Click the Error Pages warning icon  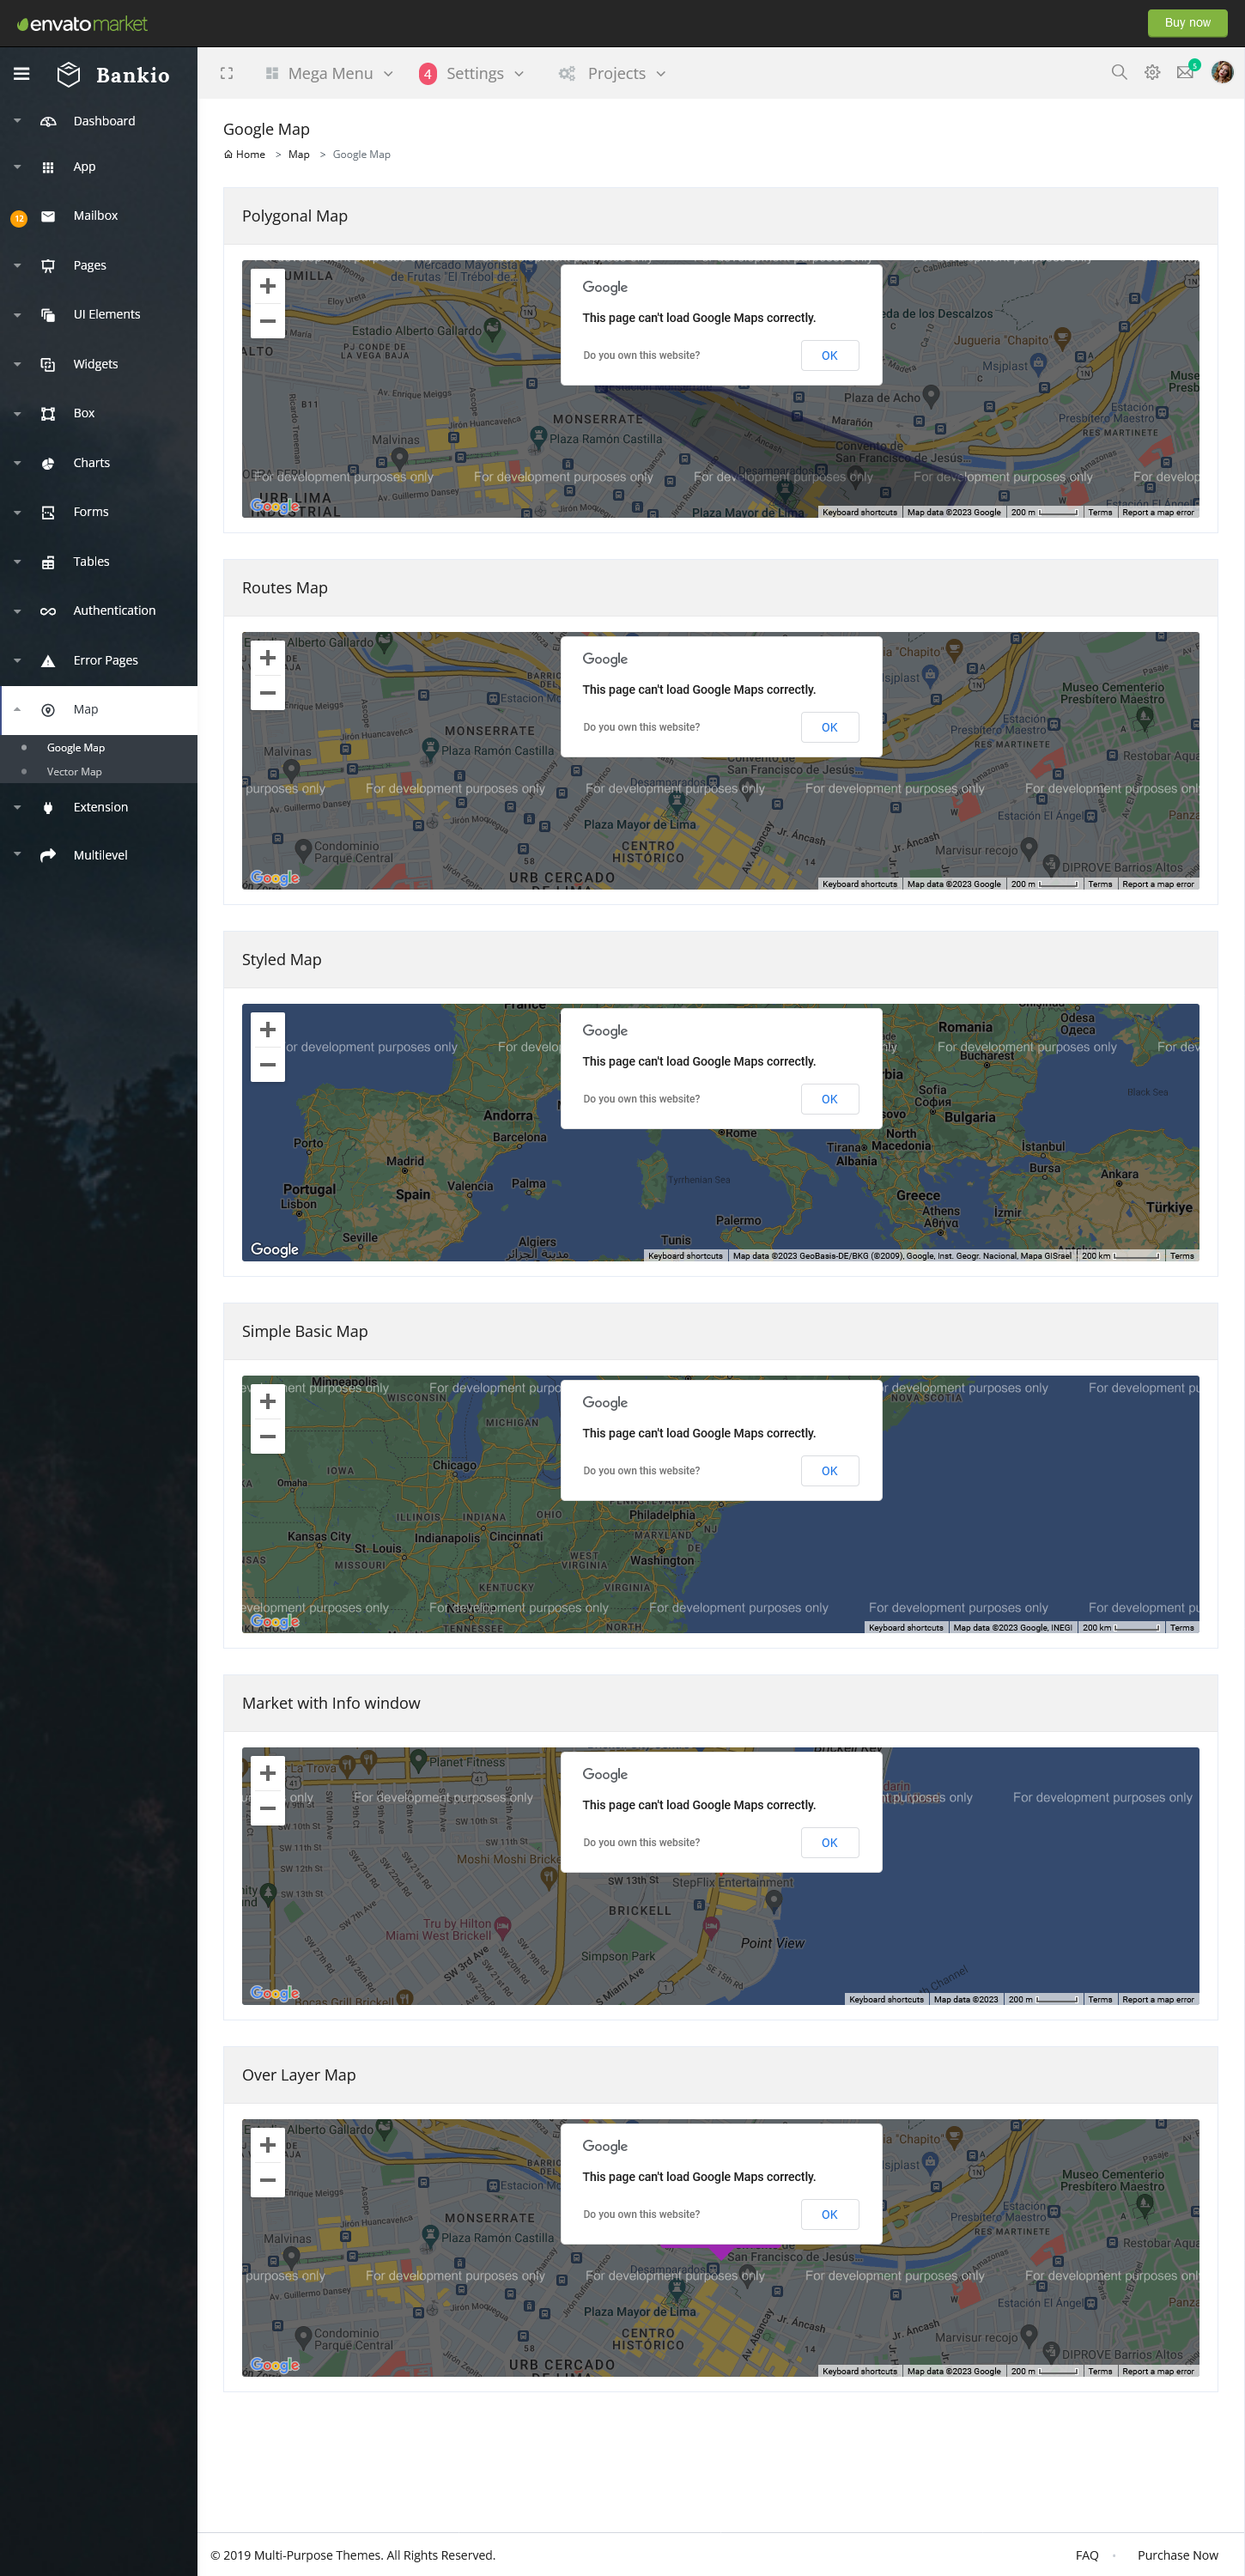(x=48, y=660)
